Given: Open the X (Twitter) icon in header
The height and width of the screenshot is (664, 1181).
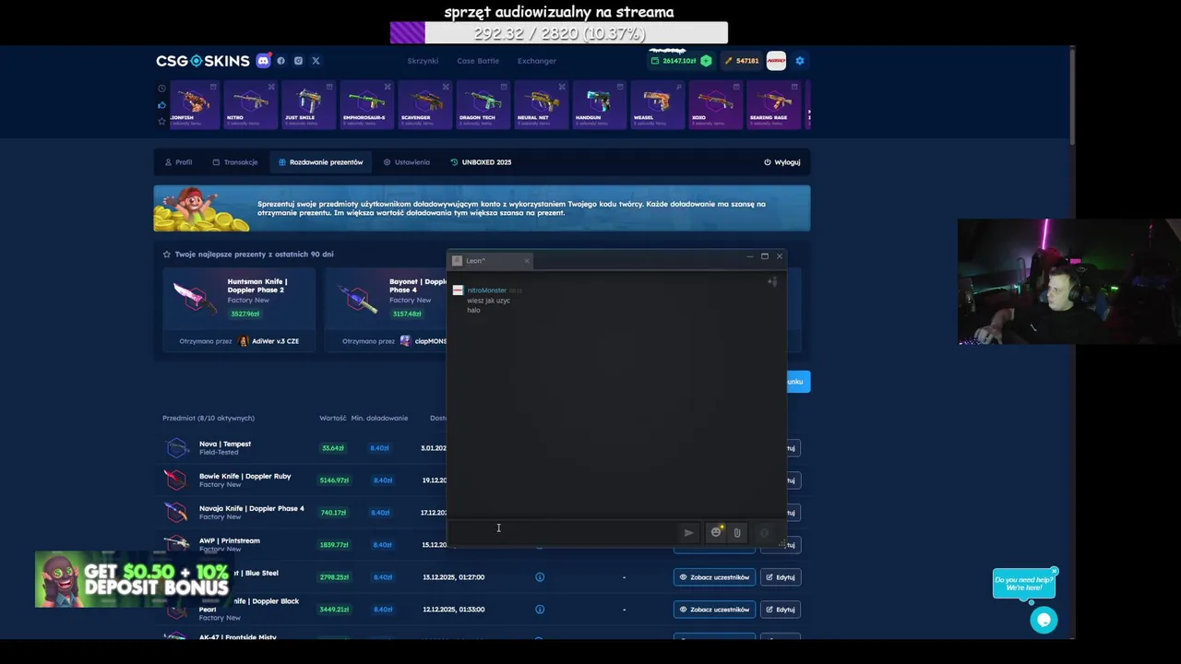Looking at the screenshot, I should (316, 61).
